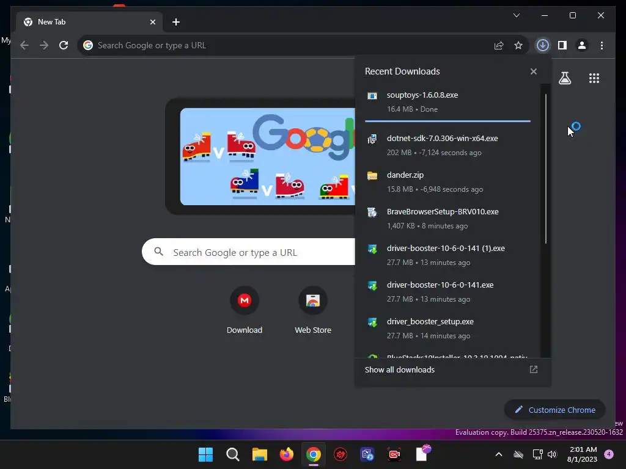
Task: Open the Chrome profile icon
Action: (x=582, y=45)
